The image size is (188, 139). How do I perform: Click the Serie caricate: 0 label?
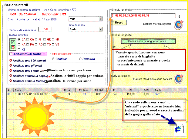(x=120, y=76)
